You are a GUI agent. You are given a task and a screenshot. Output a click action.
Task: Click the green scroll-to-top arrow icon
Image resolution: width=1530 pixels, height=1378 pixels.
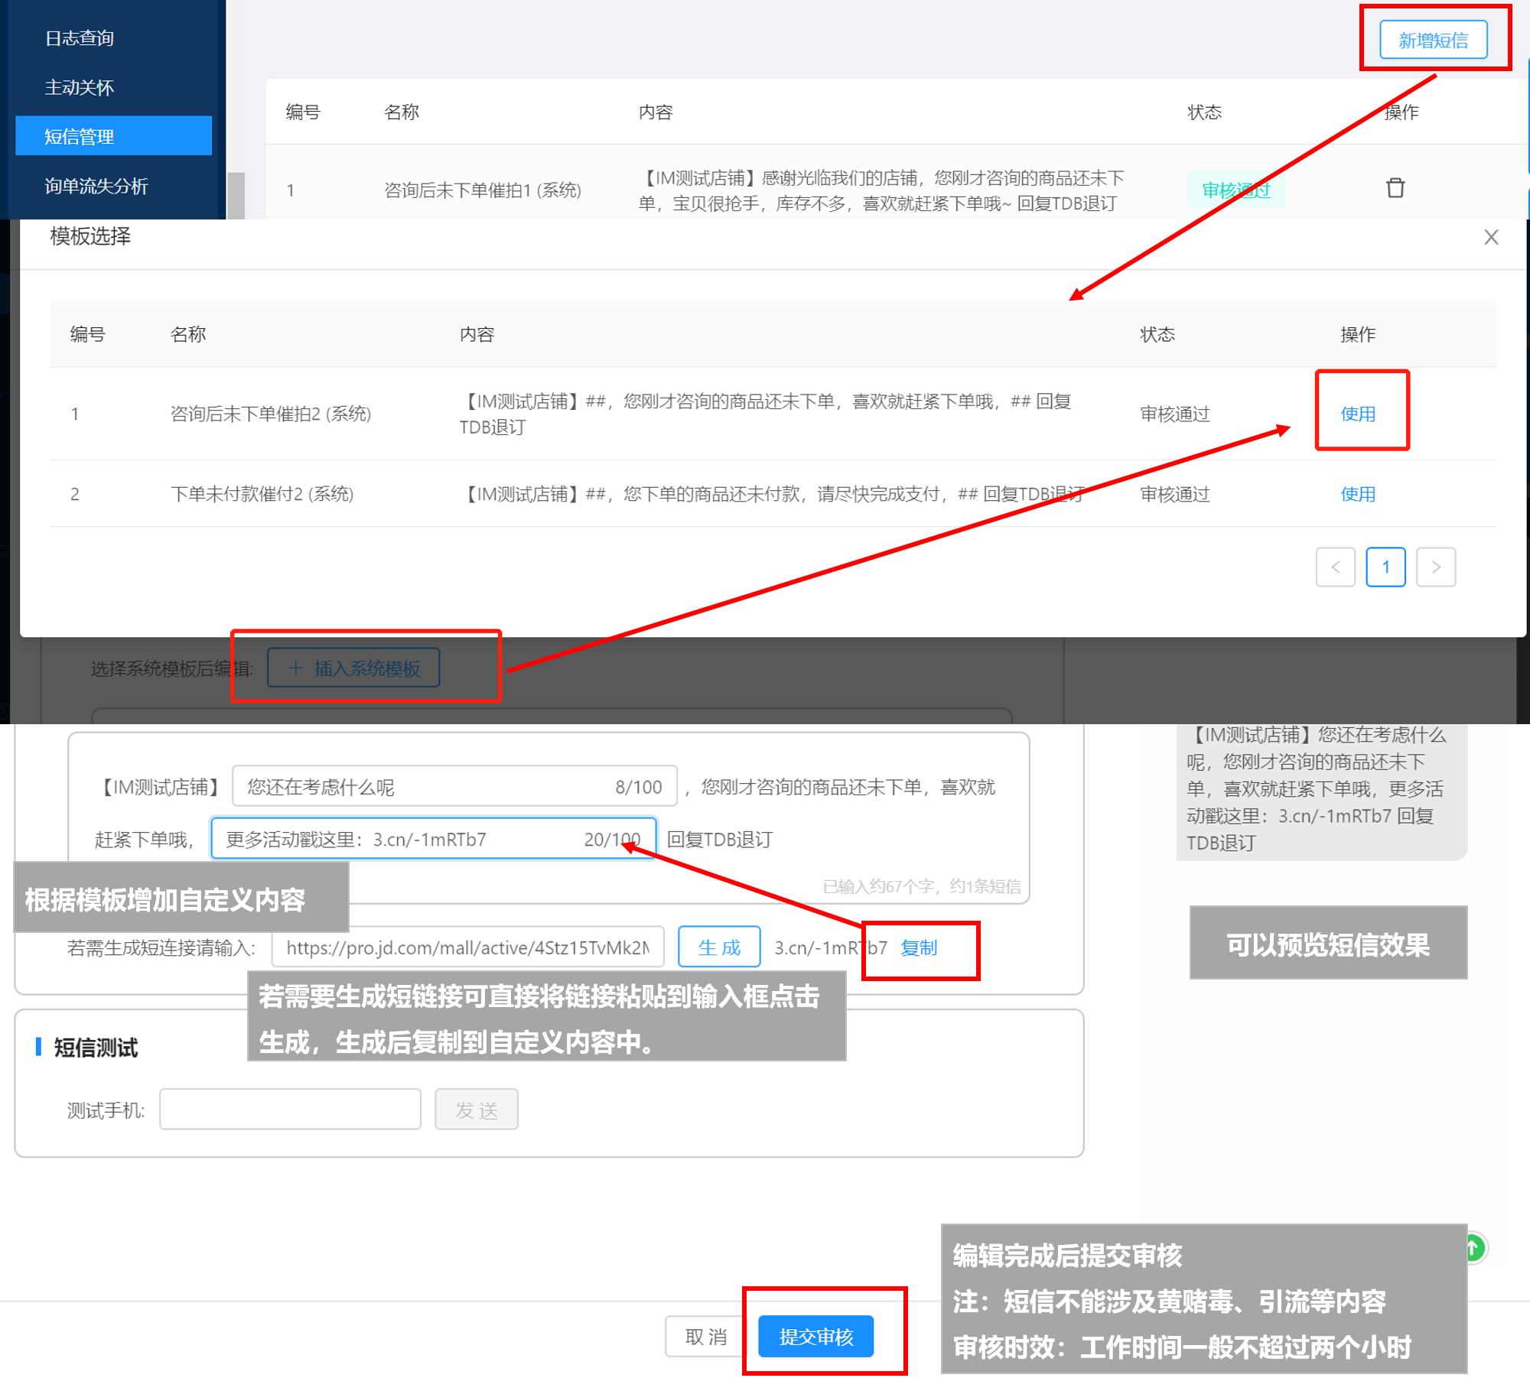(1473, 1248)
